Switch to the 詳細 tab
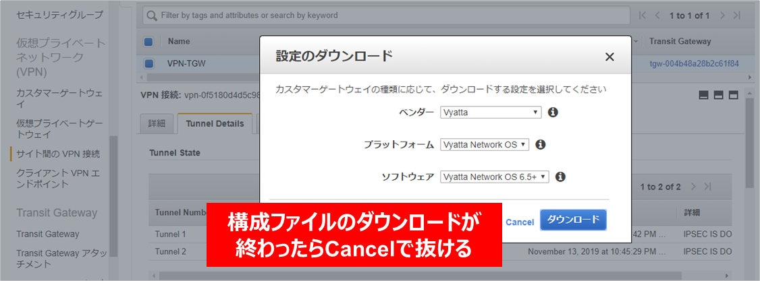760x281 pixels. coord(157,124)
